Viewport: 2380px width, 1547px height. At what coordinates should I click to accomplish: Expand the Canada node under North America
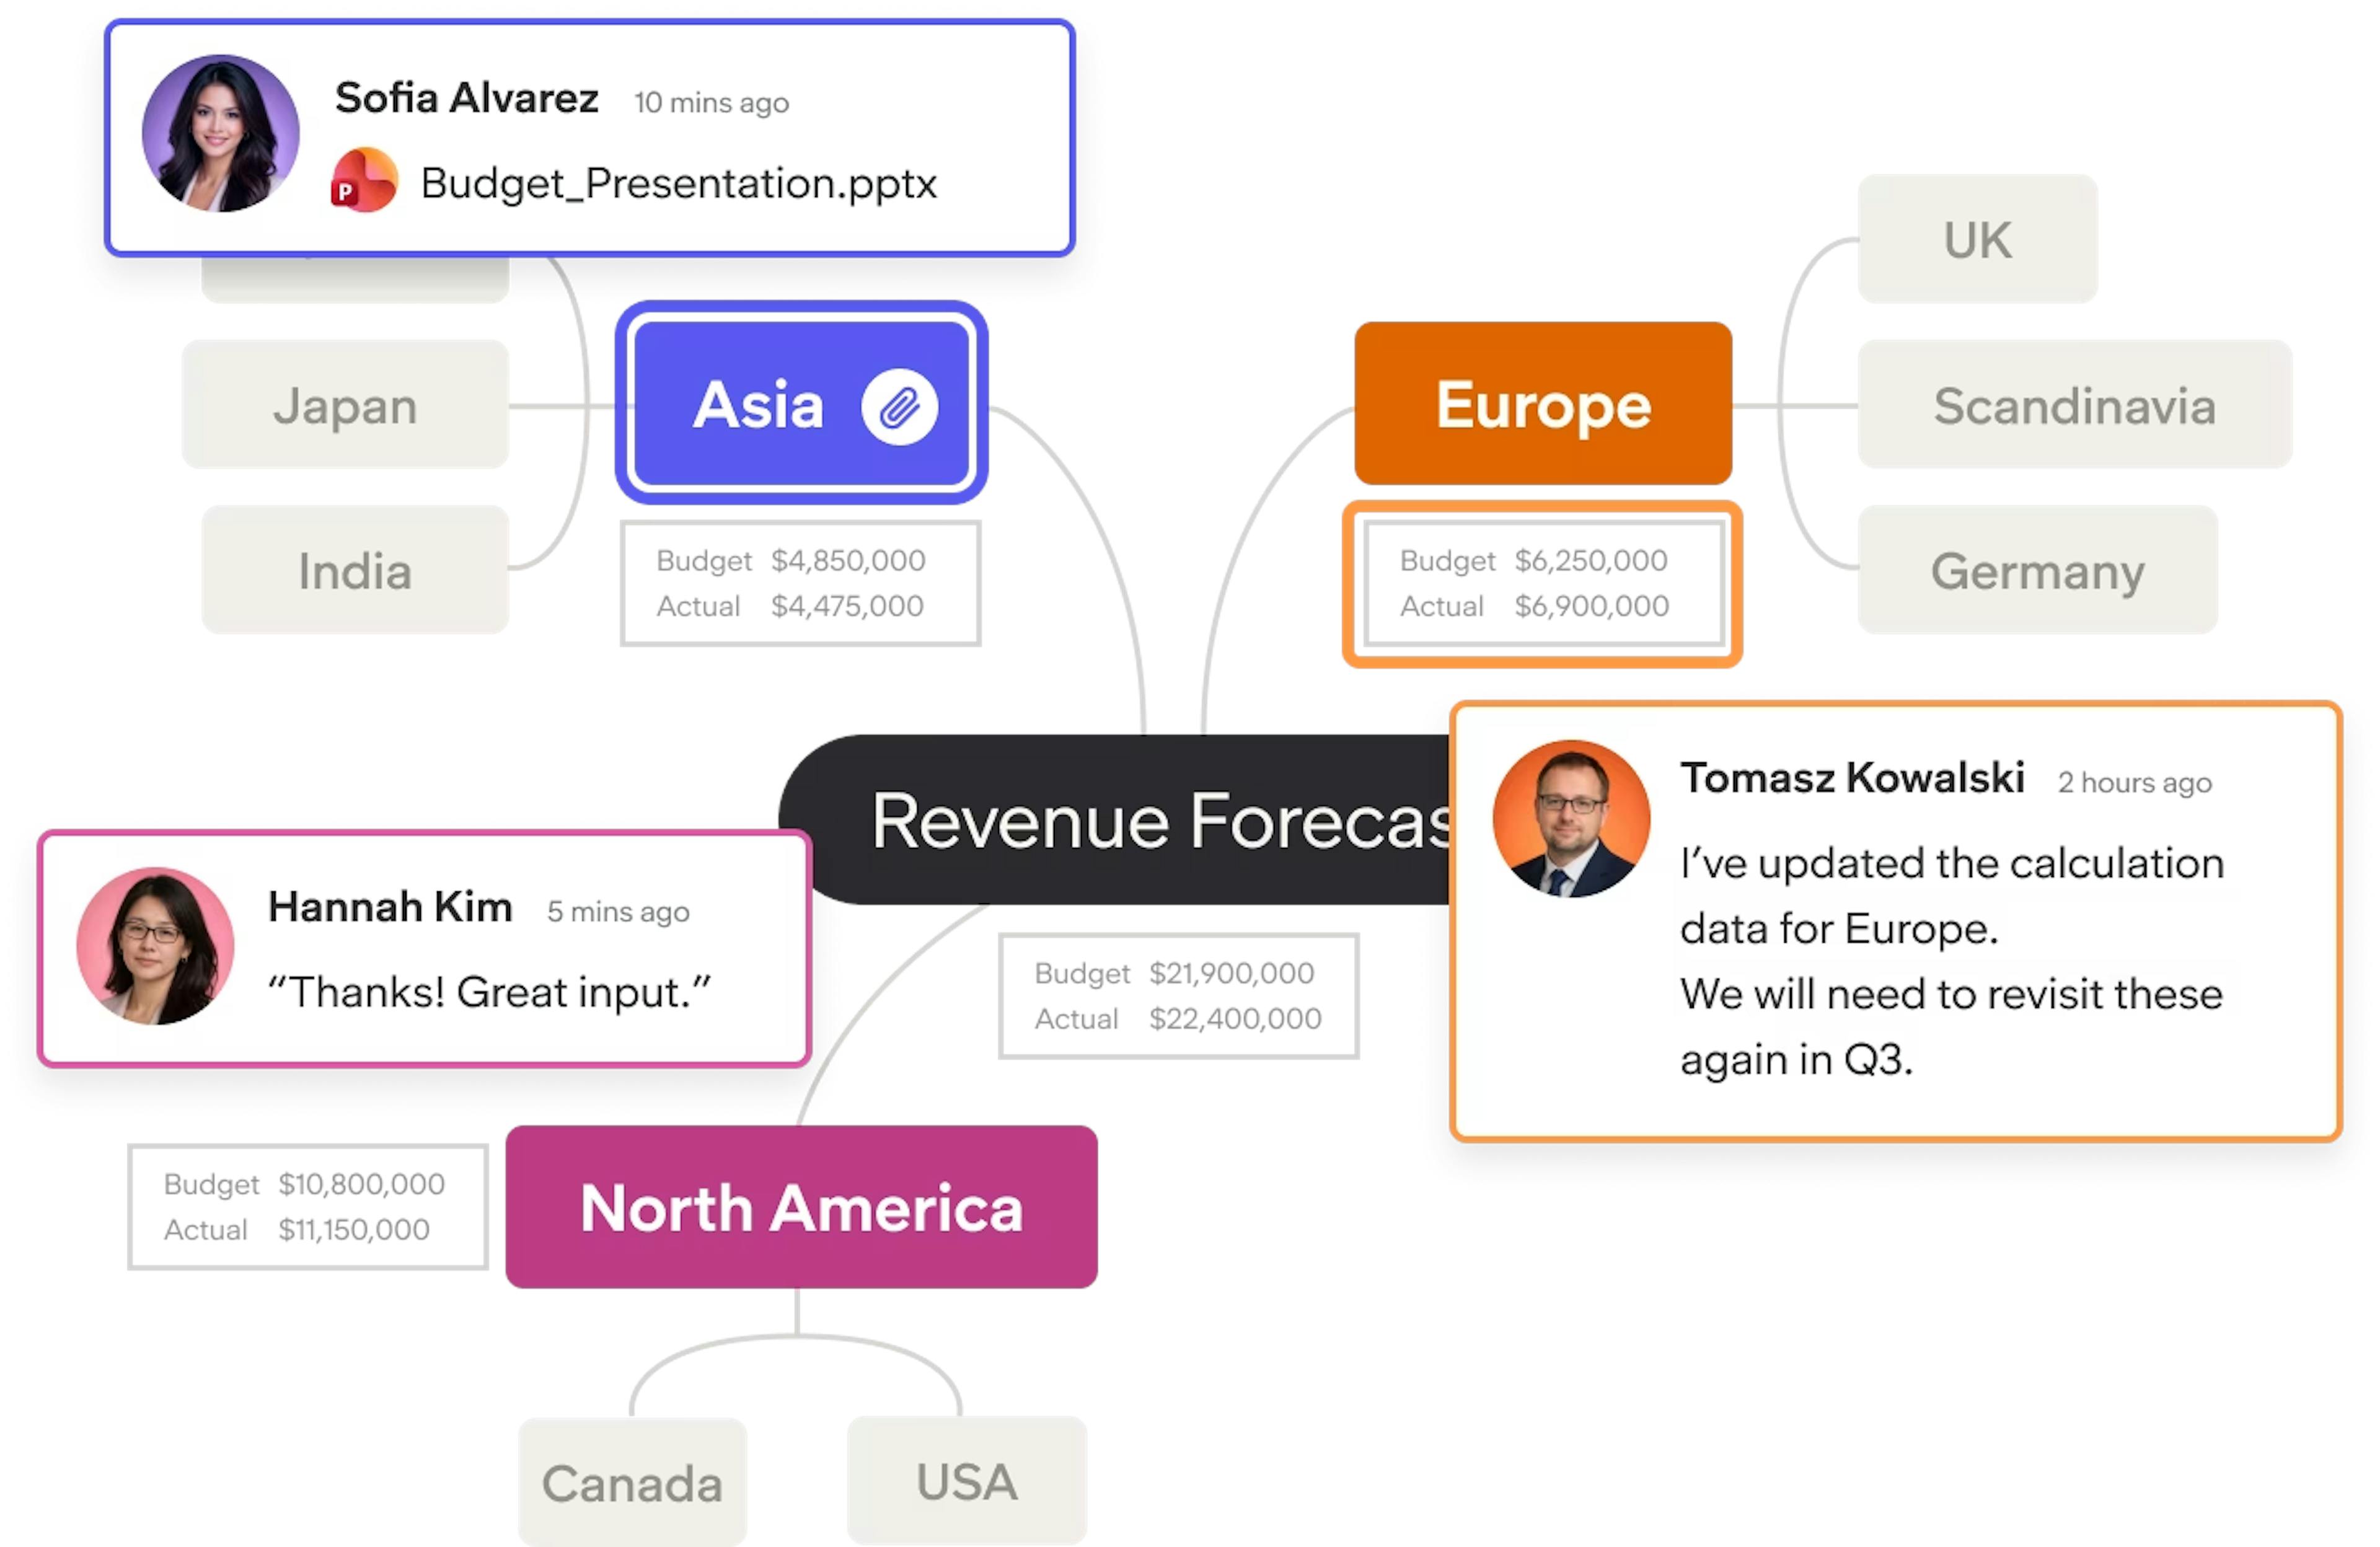(x=631, y=1484)
